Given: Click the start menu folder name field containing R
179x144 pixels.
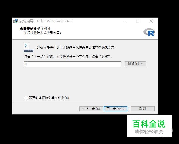Looking at the screenshot, I should pyautogui.click(x=73, y=64).
